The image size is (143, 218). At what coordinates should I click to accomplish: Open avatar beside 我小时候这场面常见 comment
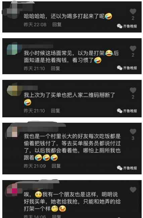[14, 49]
